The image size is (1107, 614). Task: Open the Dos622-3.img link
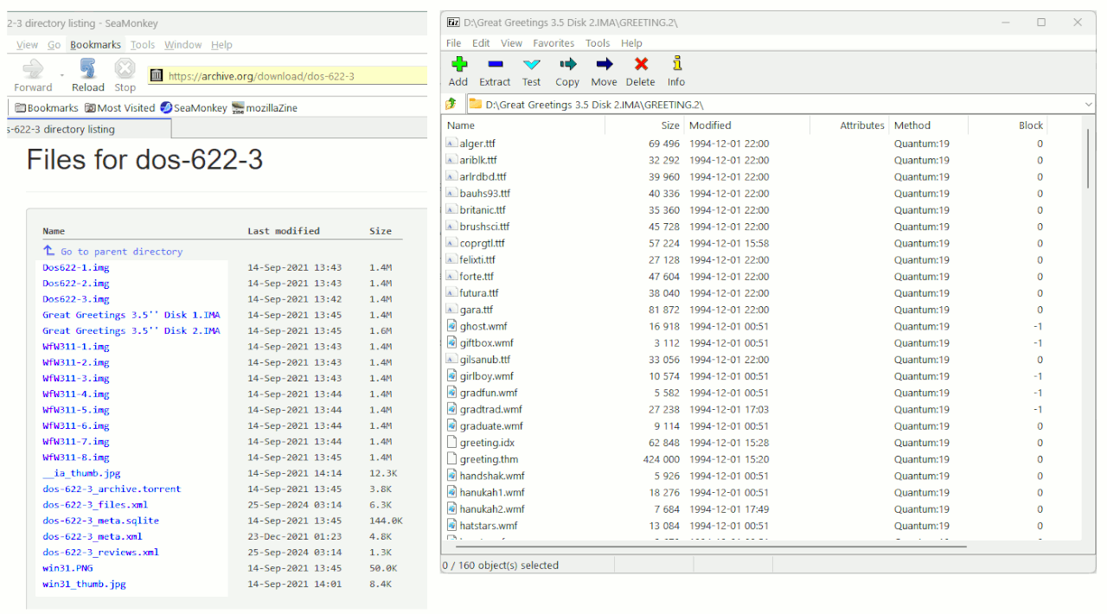(76, 299)
